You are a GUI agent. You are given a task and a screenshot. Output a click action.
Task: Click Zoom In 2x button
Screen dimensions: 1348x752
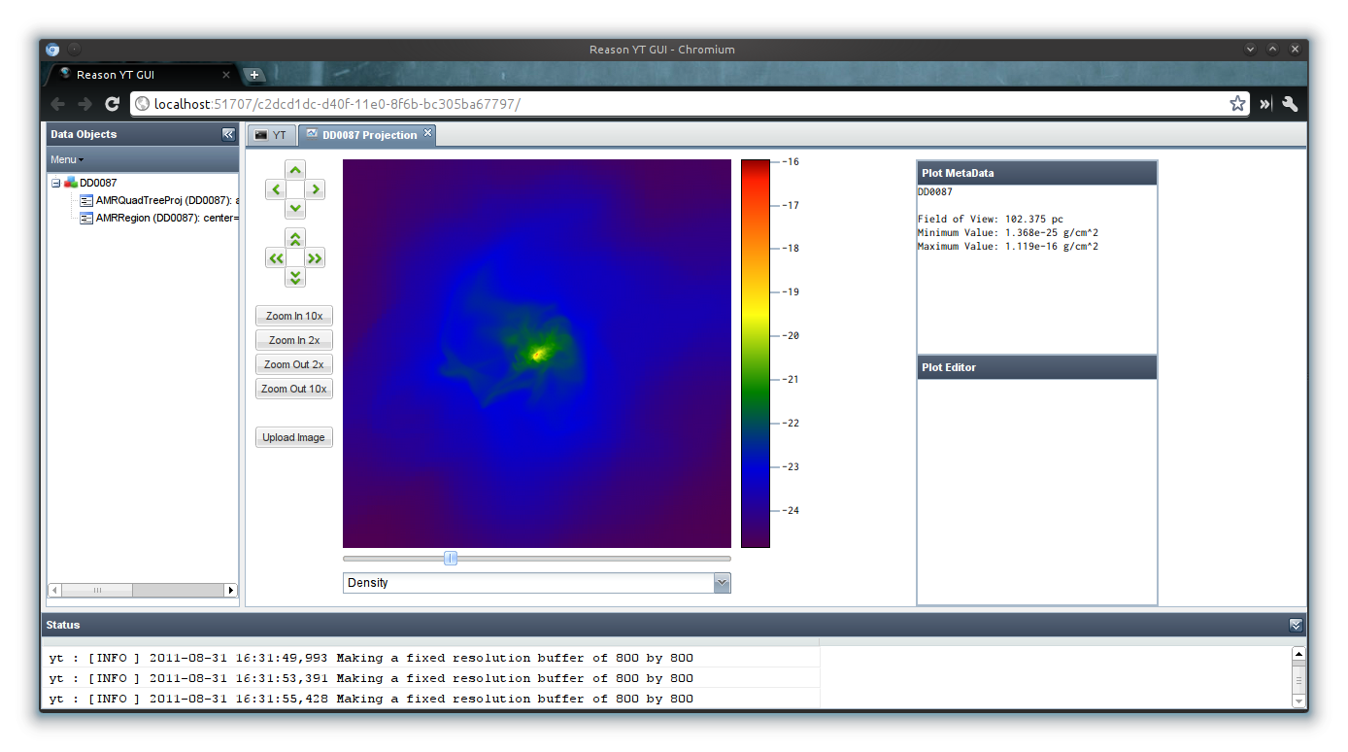point(294,340)
